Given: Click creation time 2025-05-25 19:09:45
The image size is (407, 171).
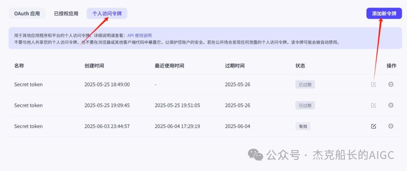Looking at the screenshot, I should (x=107, y=105).
